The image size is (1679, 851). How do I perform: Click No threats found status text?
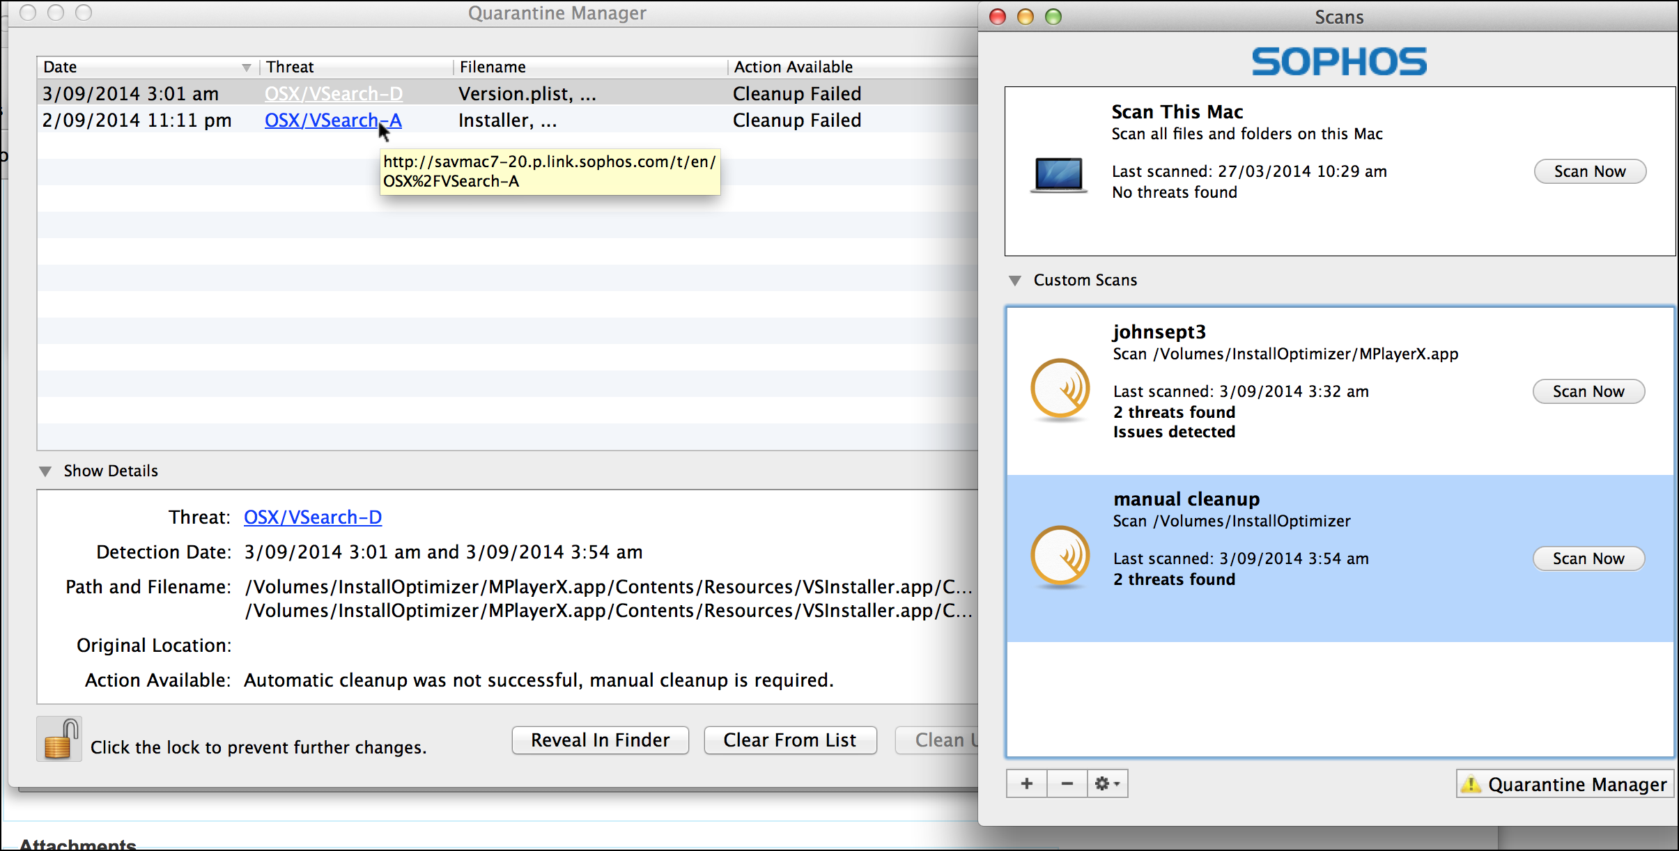coord(1175,192)
